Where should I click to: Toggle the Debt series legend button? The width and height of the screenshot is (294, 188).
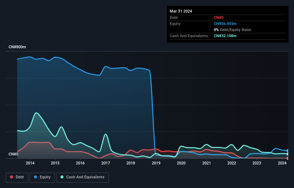click(x=17, y=177)
